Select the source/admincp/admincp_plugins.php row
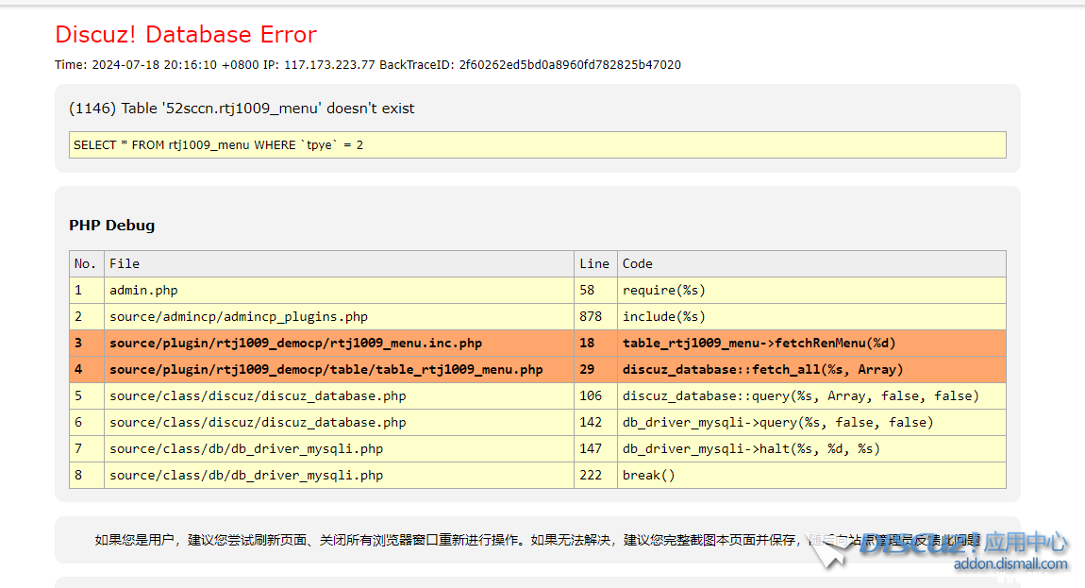 pos(239,316)
